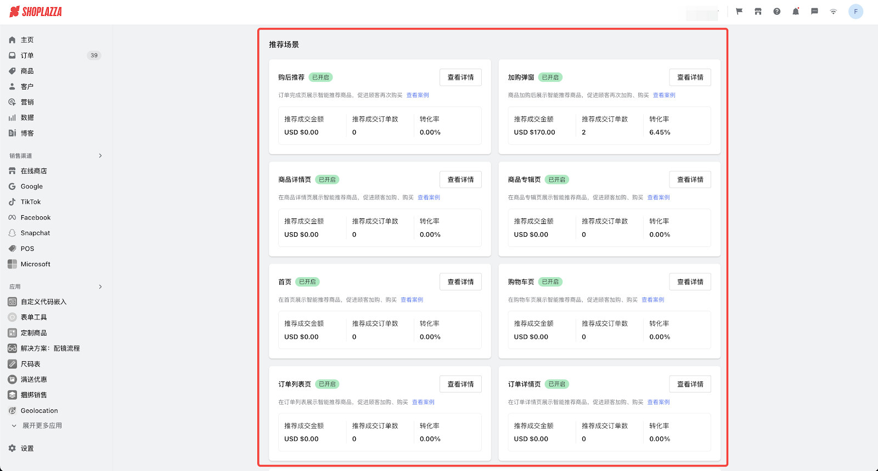Click the notification bell icon

coord(796,12)
